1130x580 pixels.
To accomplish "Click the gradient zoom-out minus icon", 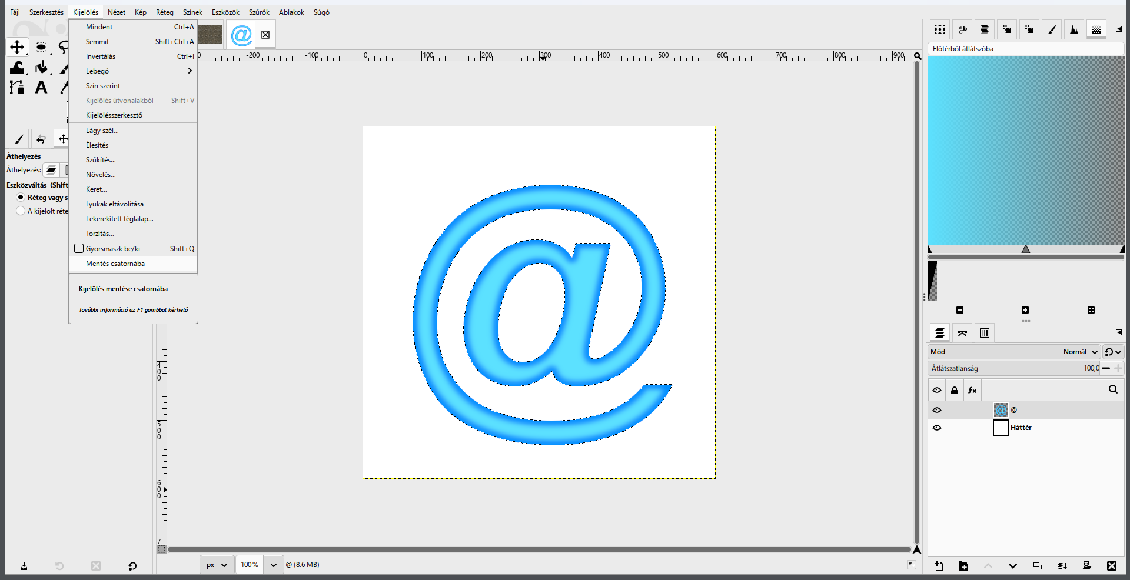I will [960, 310].
